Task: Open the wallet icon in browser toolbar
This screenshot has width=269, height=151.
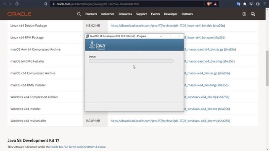Action: [x=258, y=4]
